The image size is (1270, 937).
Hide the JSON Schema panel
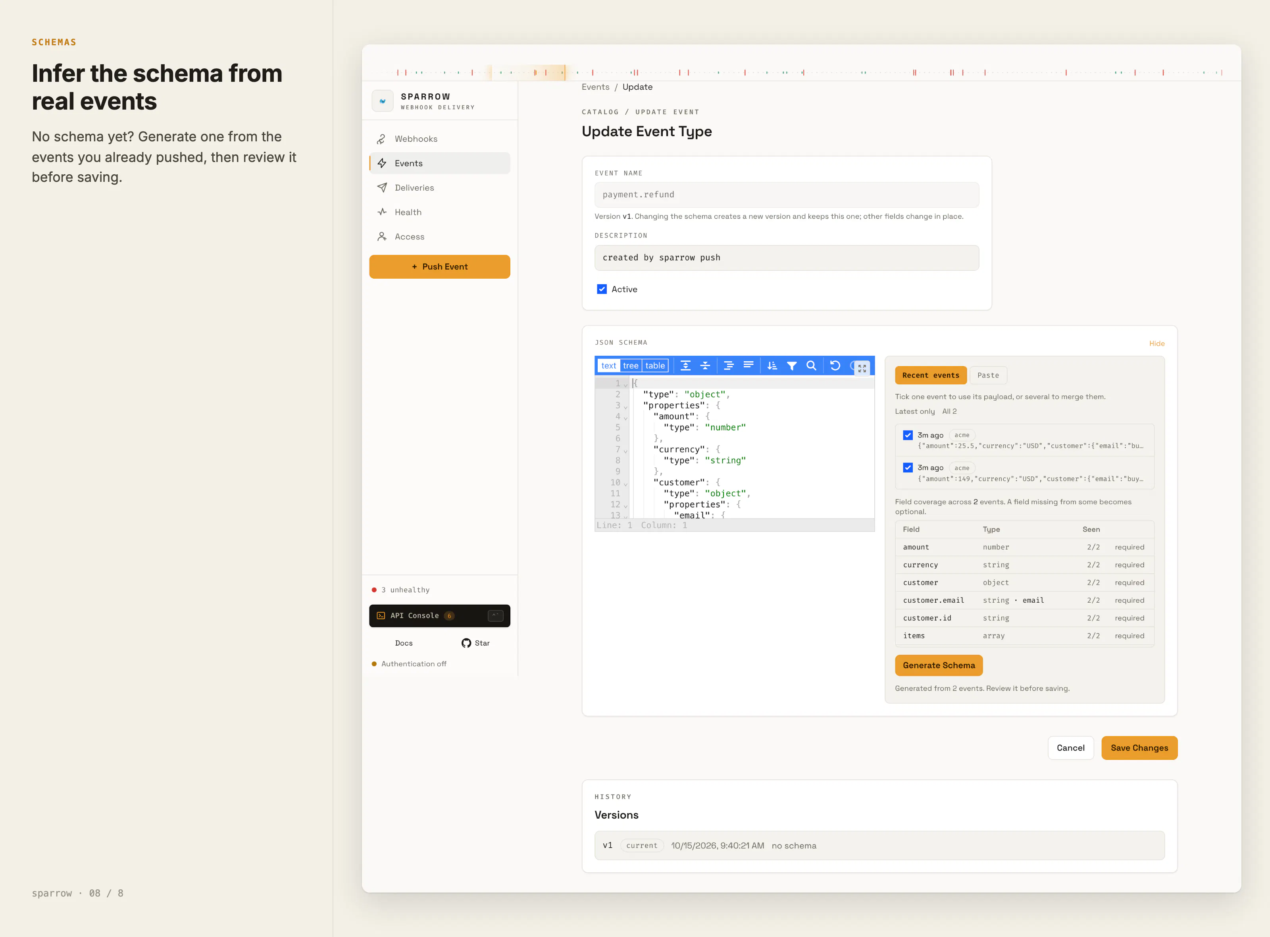pos(1156,344)
